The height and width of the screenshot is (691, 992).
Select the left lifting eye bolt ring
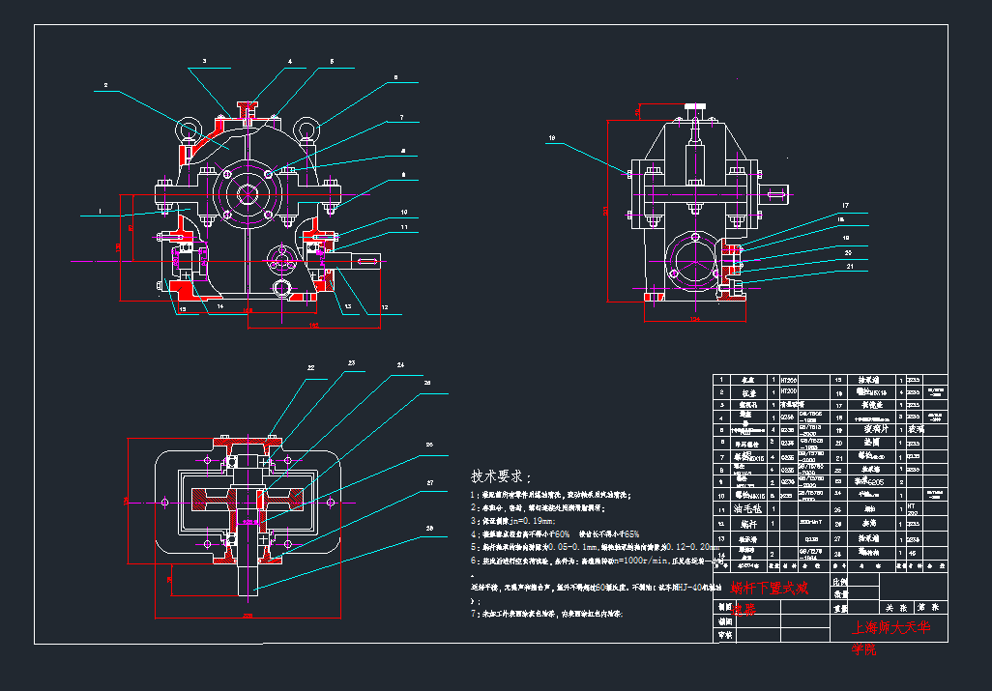[x=187, y=127]
